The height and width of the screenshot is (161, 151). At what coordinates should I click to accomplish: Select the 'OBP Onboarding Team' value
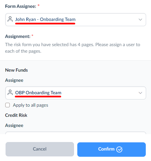coord(38,93)
